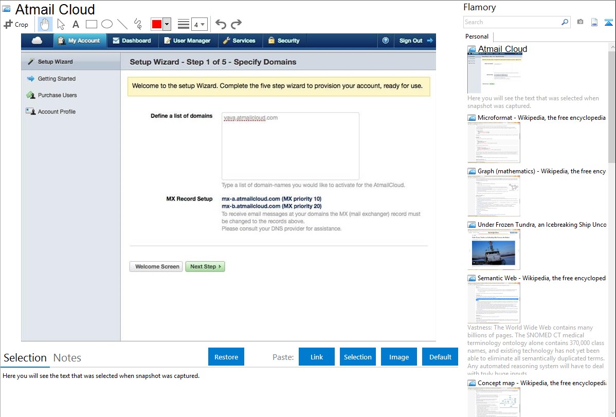Click the cloud home icon in navbar
Screen dimensions: 616x417
(x=37, y=41)
